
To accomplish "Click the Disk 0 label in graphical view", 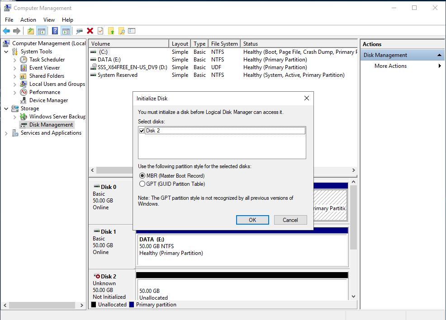I will click(109, 187).
